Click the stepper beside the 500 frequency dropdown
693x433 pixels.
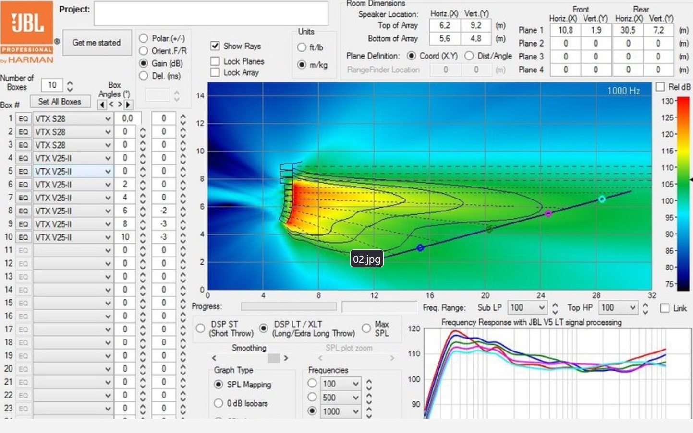(x=369, y=398)
